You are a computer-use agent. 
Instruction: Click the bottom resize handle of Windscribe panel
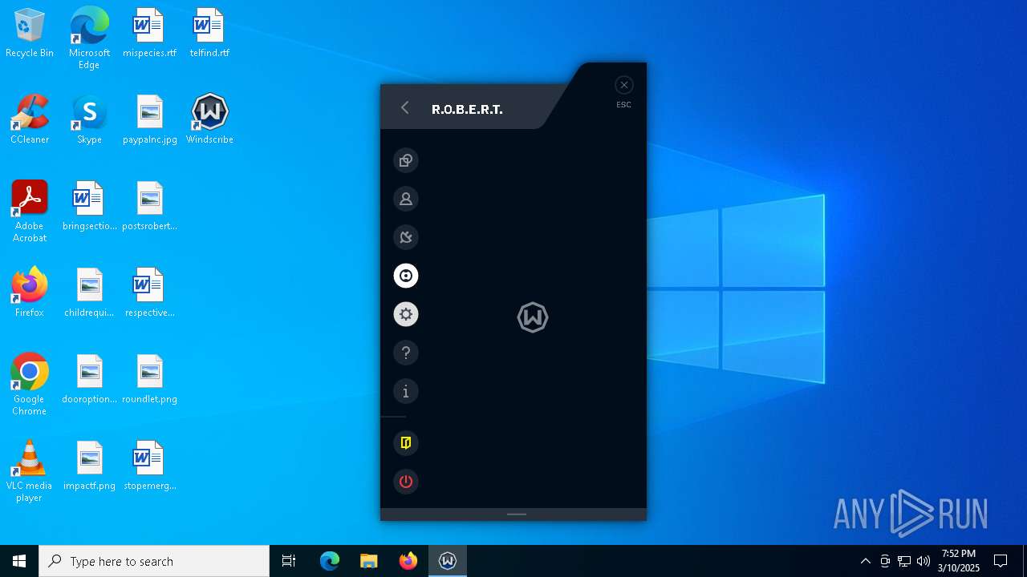click(x=517, y=514)
